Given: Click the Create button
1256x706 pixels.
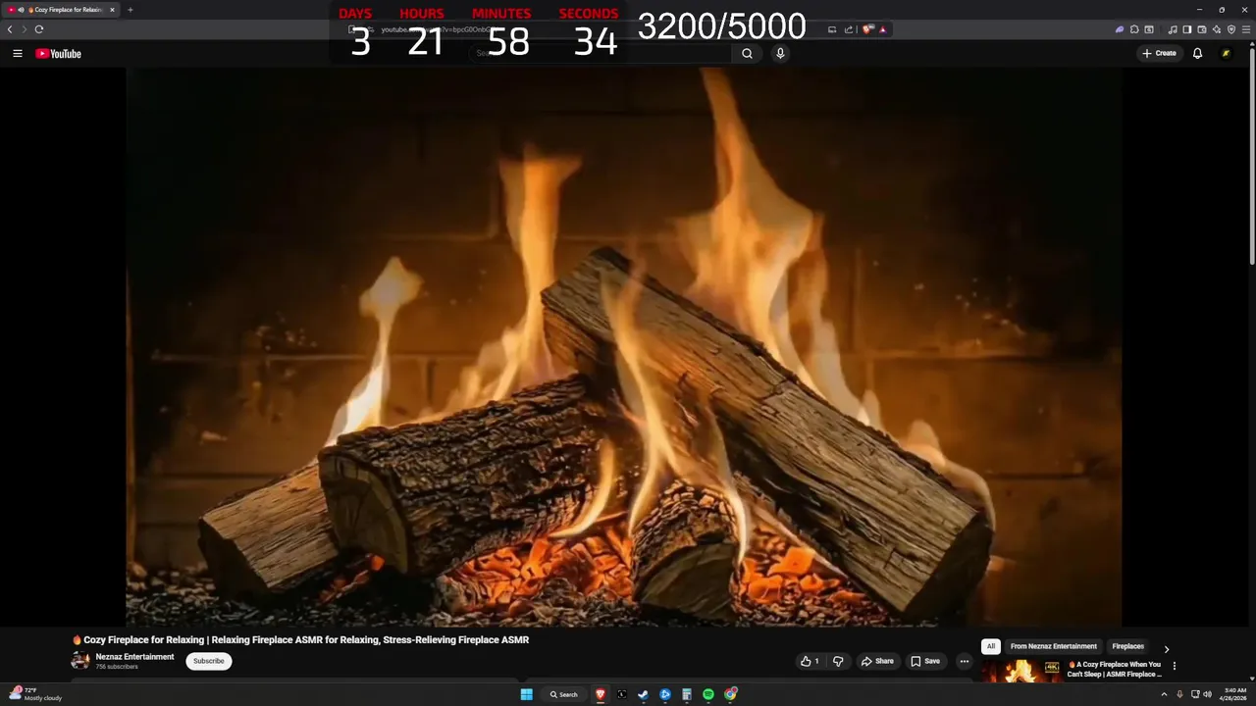Looking at the screenshot, I should click(x=1159, y=53).
